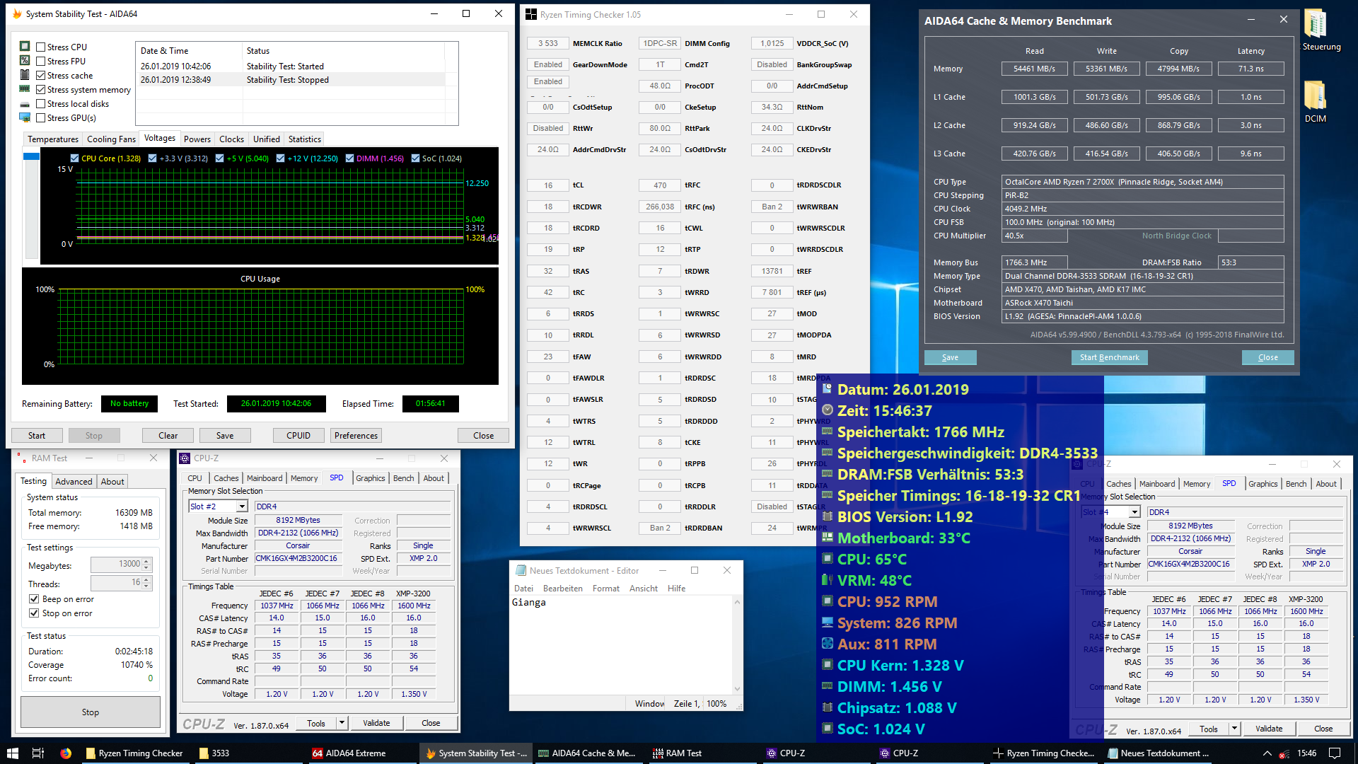Switch to AIDA64 Extreme in the taskbar
1358x764 pixels.
pyautogui.click(x=349, y=753)
